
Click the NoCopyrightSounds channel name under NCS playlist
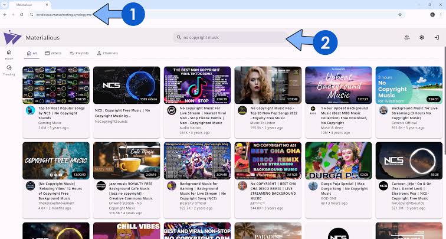pos(112,122)
